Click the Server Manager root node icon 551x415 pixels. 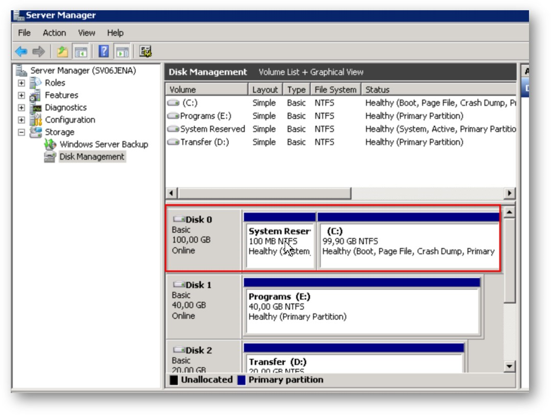pyautogui.click(x=22, y=70)
